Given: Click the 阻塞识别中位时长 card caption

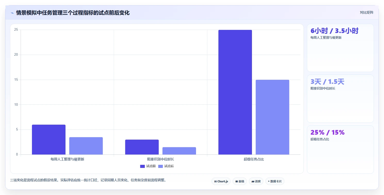Looking at the screenshot, I should [x=323, y=88].
